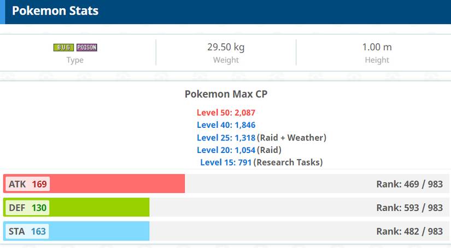The height and width of the screenshot is (248, 451).
Task: Click the Height label
Action: 377,60
